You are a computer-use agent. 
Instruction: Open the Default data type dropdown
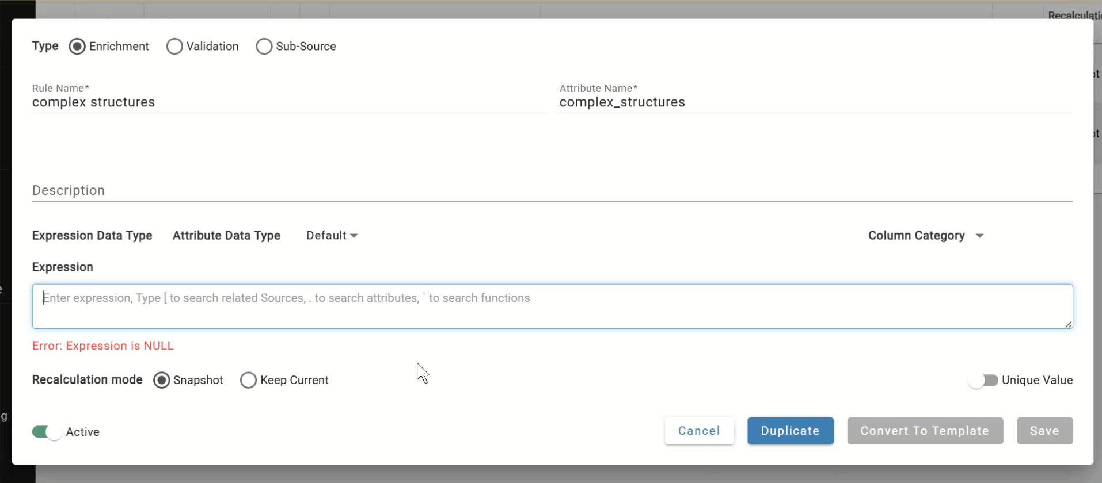pos(332,235)
